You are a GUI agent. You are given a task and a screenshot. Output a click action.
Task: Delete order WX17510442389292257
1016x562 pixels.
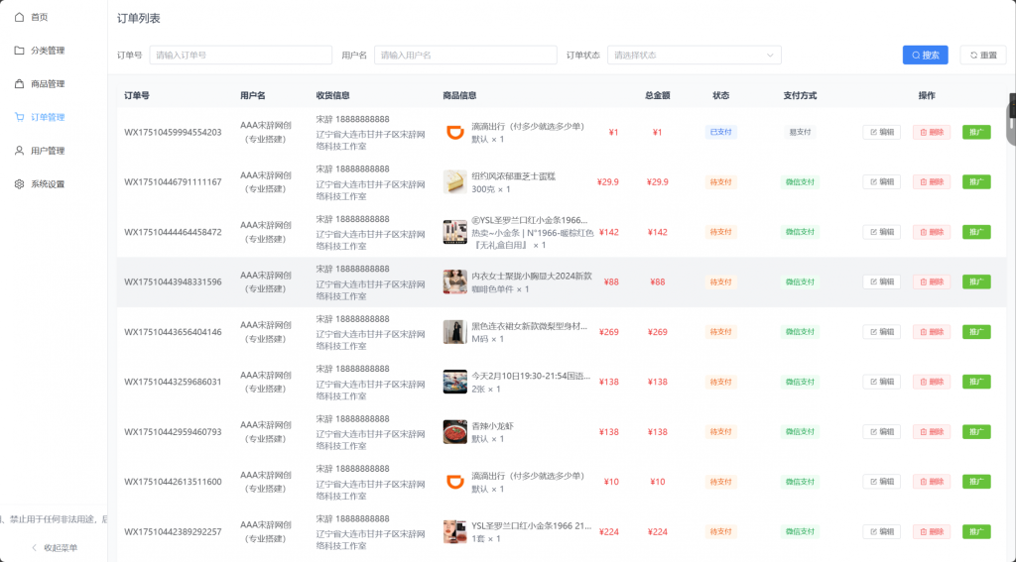[932, 531]
